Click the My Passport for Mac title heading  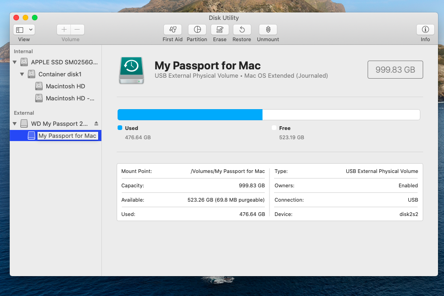point(207,66)
